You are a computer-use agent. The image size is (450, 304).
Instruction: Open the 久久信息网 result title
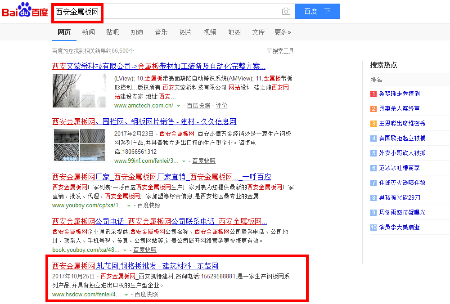(144, 121)
